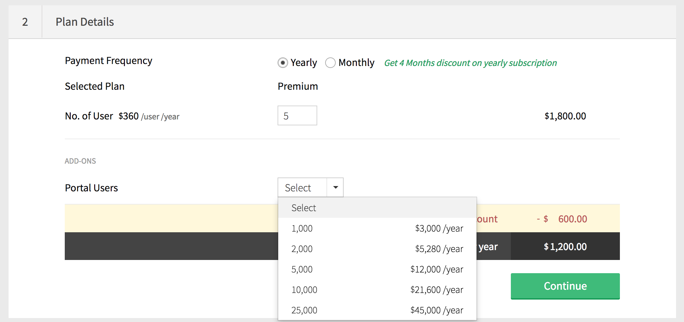Screen dimensions: 684x322
Task: Click the Portal Users add-on label
Action: (92, 188)
